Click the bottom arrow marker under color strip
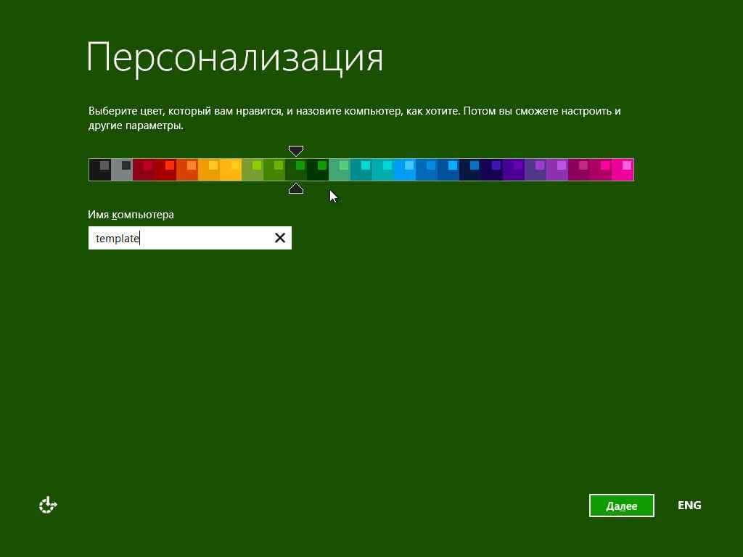The width and height of the screenshot is (743, 557). pos(295,189)
